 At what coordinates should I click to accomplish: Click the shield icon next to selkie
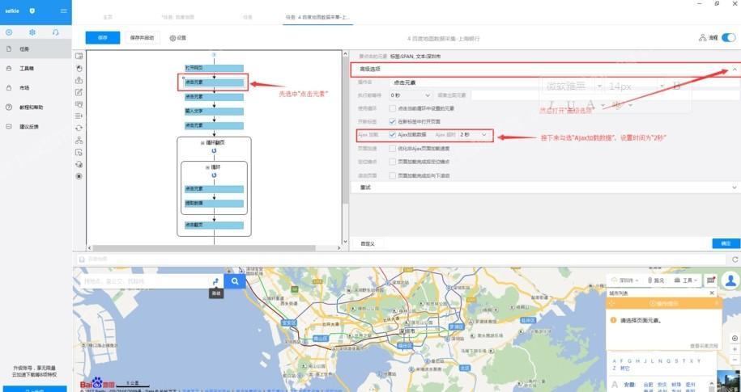[x=32, y=11]
